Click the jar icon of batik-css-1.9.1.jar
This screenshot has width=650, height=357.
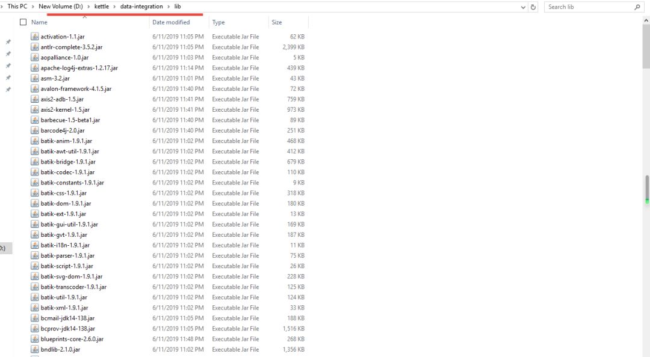point(35,193)
